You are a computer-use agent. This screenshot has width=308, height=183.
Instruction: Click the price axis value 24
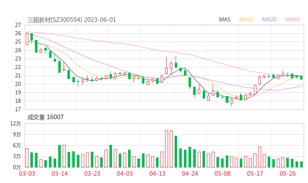18,50
